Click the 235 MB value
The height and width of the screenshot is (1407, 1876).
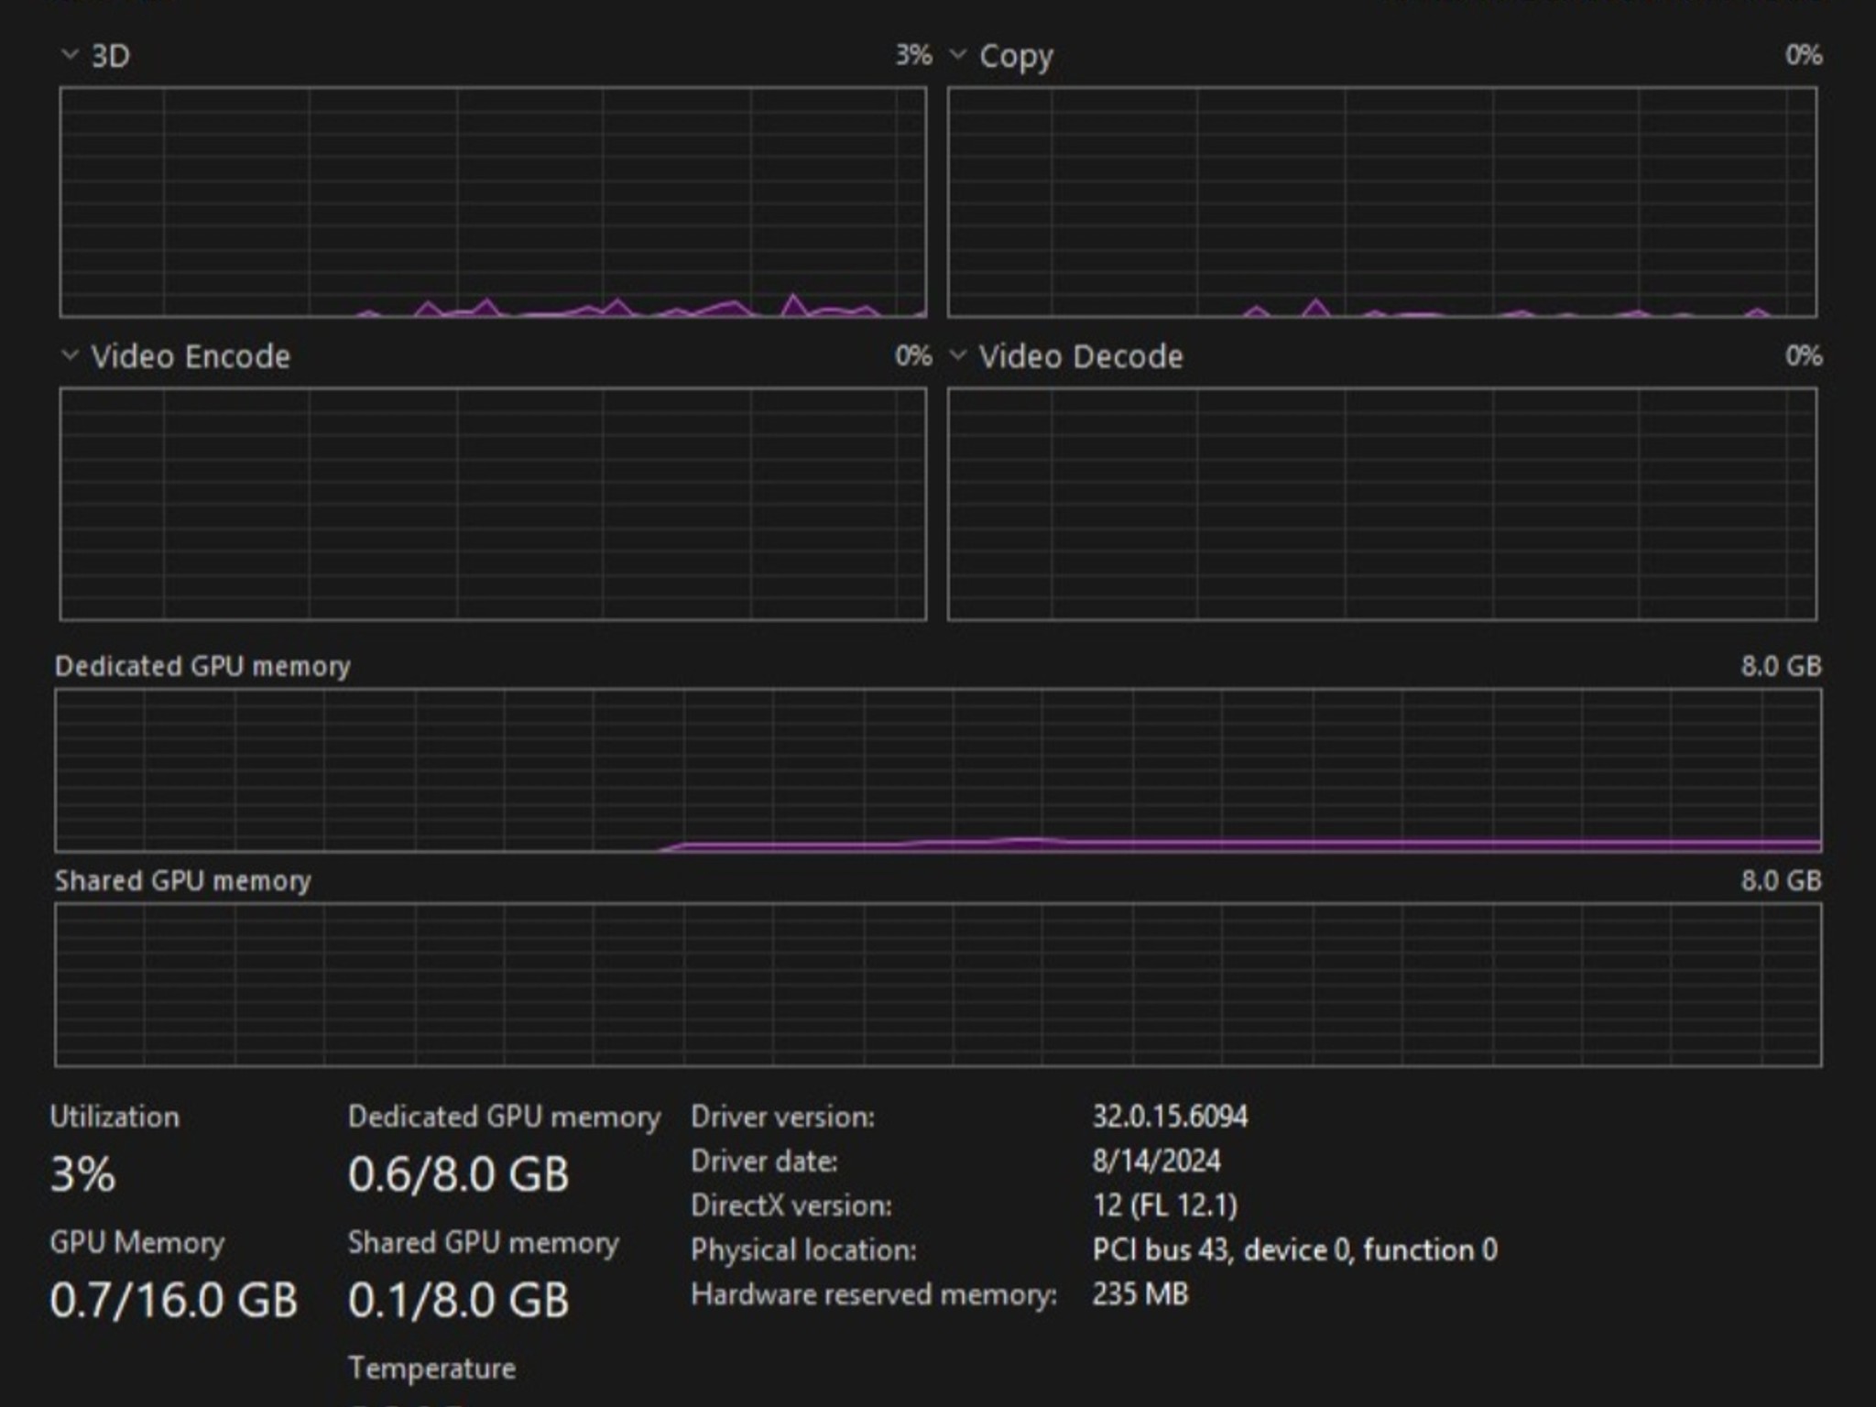point(1140,1294)
